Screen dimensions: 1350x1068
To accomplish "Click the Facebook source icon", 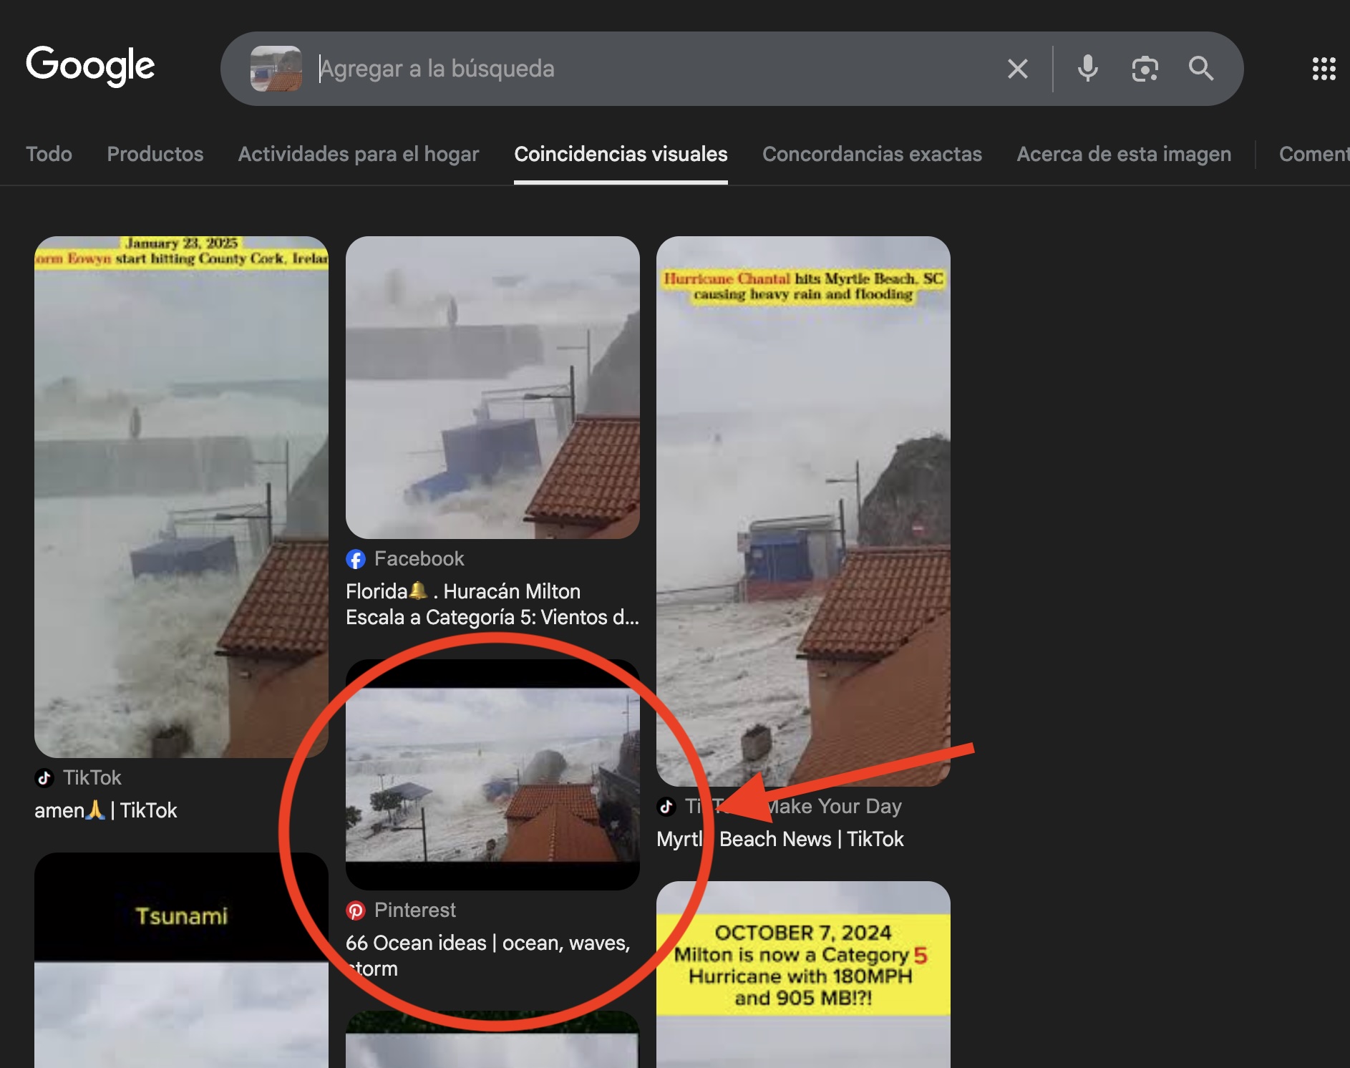I will pos(356,559).
